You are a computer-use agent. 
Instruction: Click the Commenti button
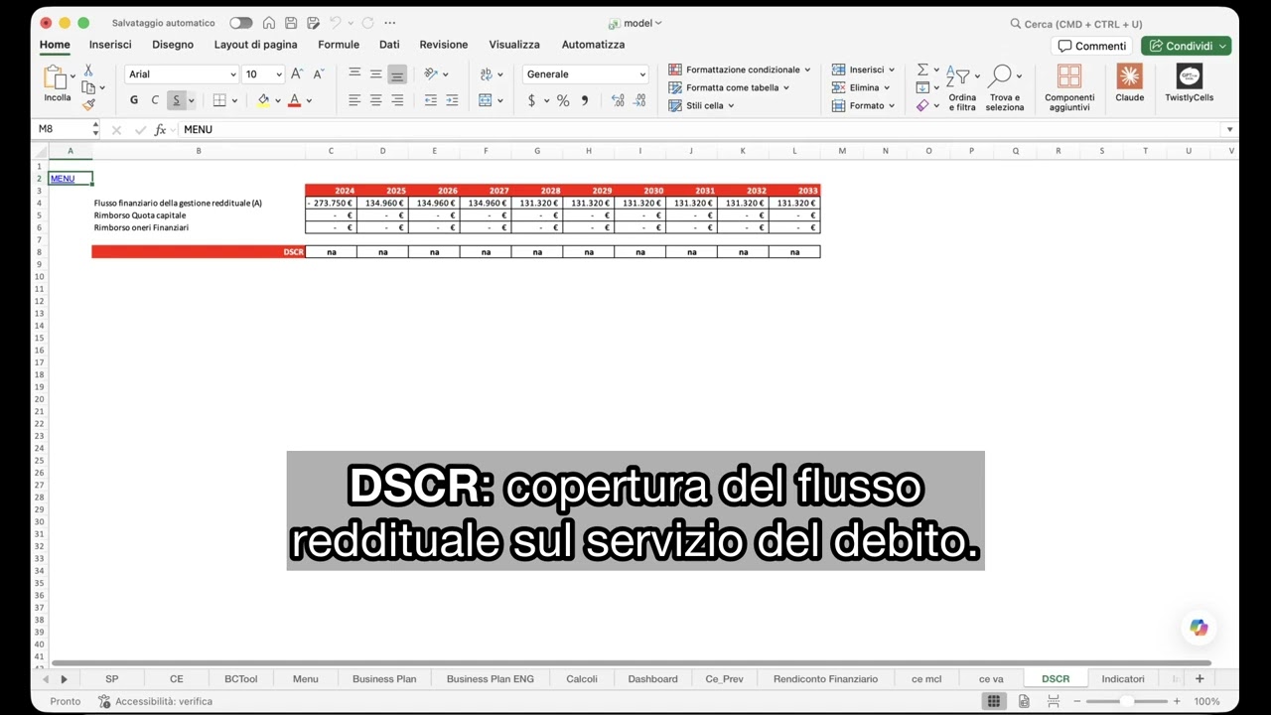pos(1092,46)
